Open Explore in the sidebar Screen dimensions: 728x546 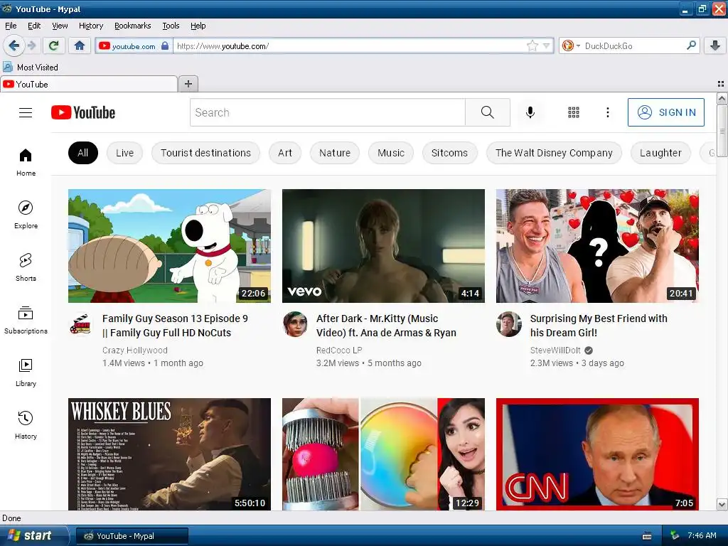pos(26,215)
